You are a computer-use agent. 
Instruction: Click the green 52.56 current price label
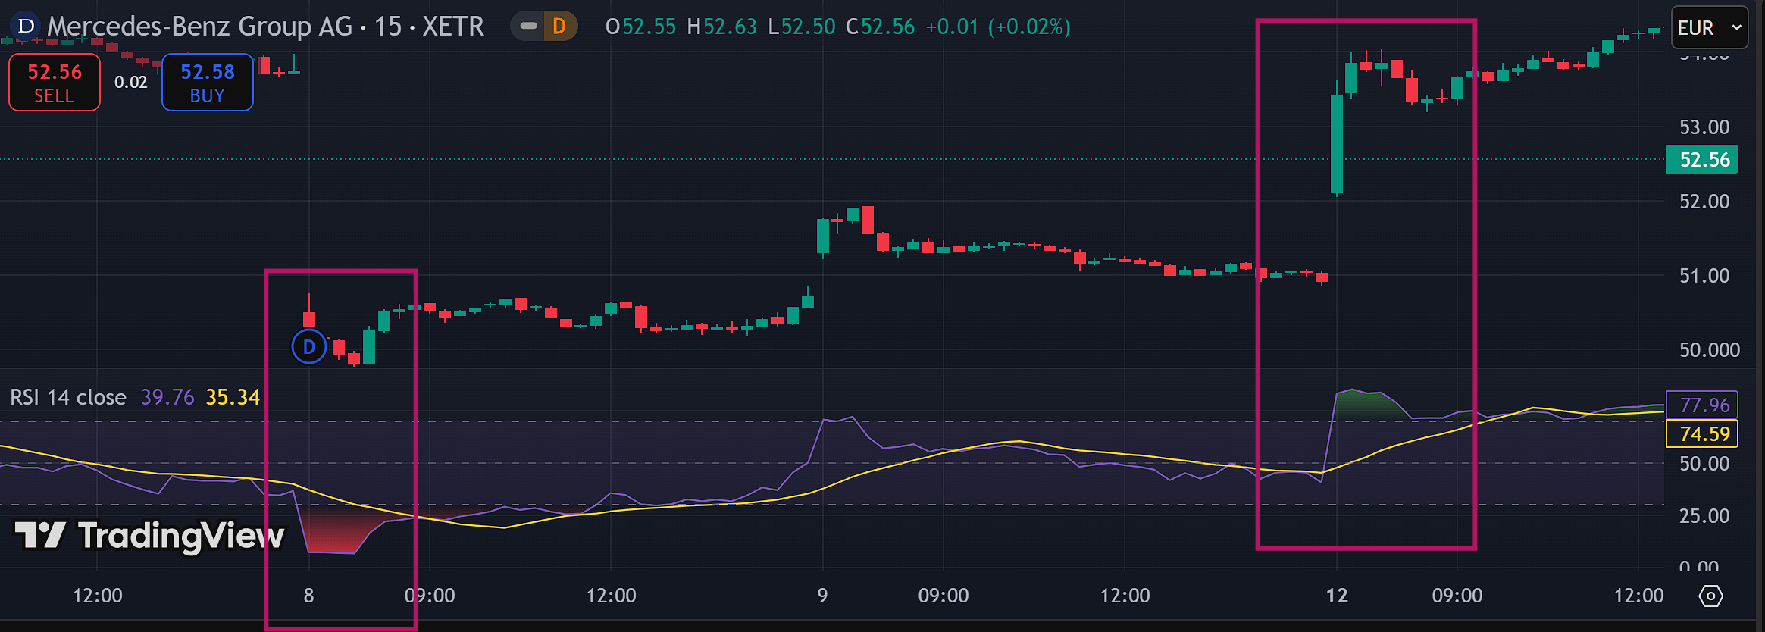[x=1704, y=160]
